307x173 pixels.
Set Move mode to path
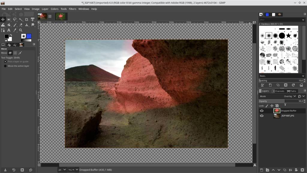click(20, 53)
